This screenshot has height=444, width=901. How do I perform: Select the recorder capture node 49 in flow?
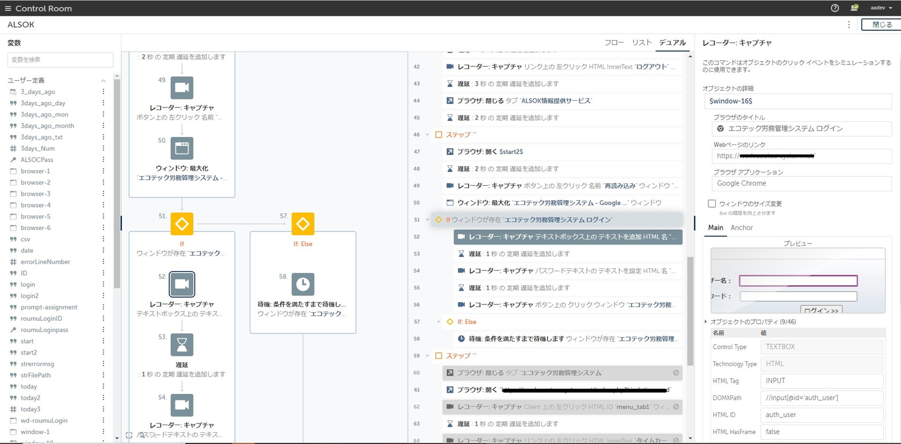point(182,88)
